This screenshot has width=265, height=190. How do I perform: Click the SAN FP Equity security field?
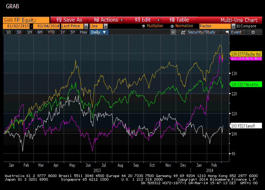pyautogui.click(x=26, y=20)
